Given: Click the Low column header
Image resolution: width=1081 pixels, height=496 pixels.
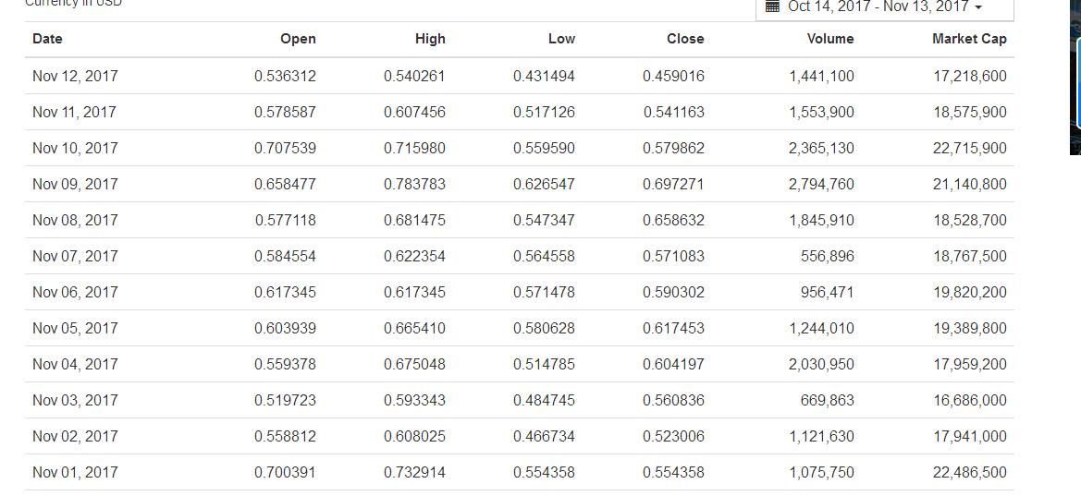Looking at the screenshot, I should click(x=561, y=39).
